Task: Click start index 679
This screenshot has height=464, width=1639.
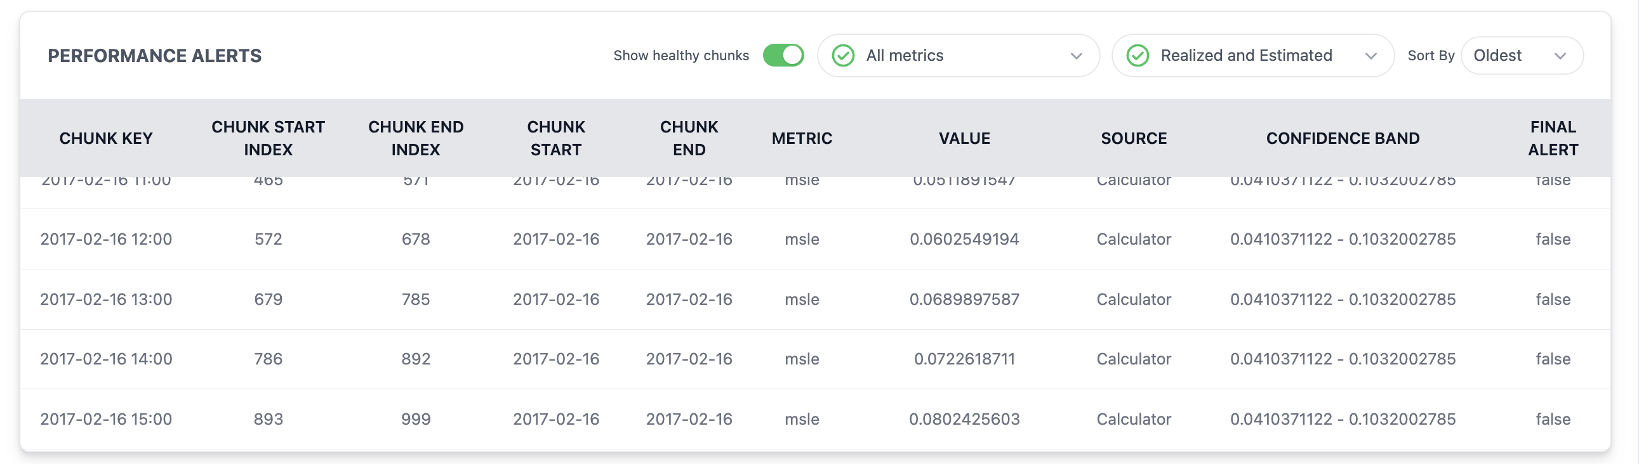Action: click(268, 299)
